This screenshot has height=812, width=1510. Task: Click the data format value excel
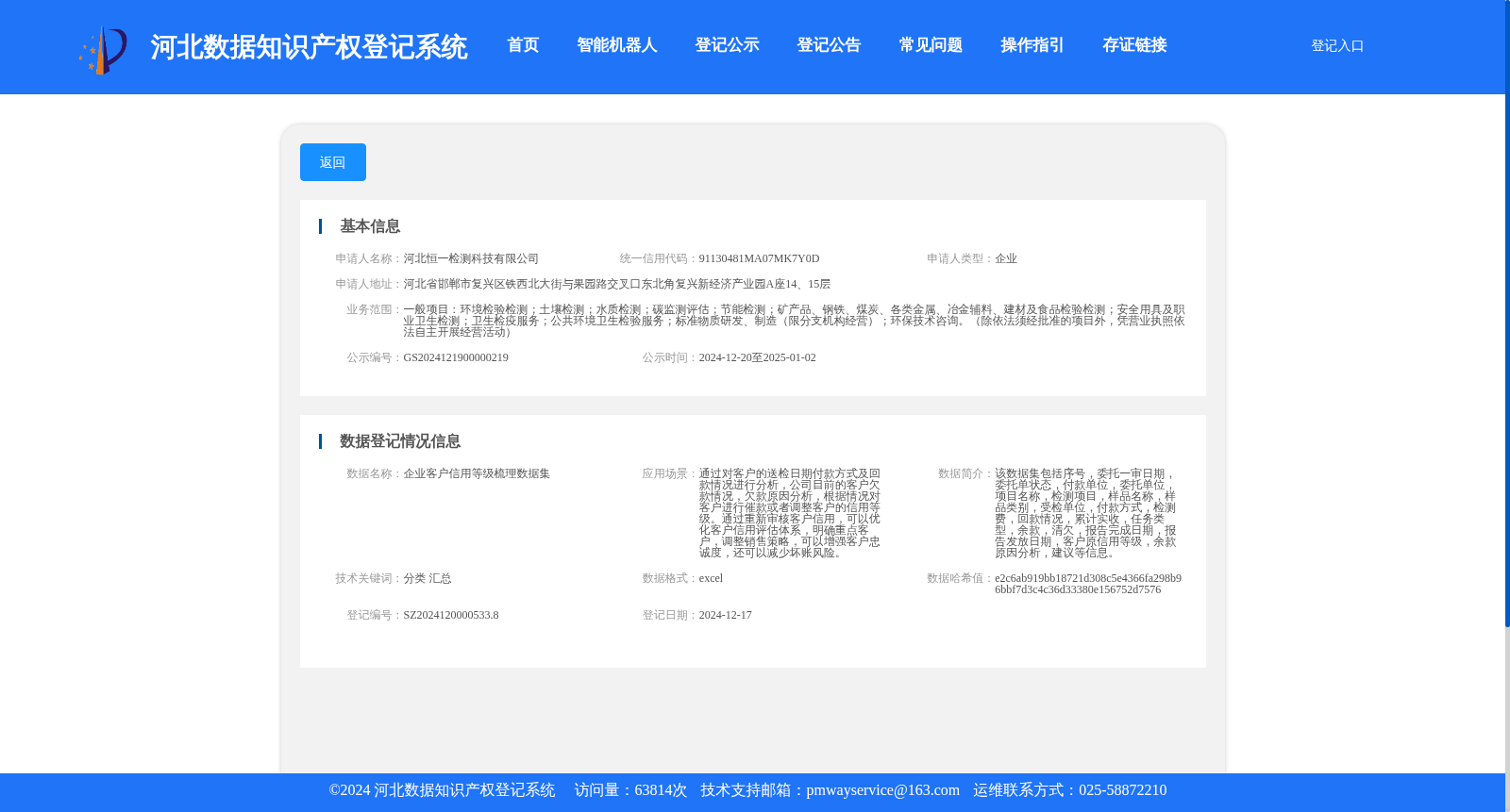click(x=711, y=578)
